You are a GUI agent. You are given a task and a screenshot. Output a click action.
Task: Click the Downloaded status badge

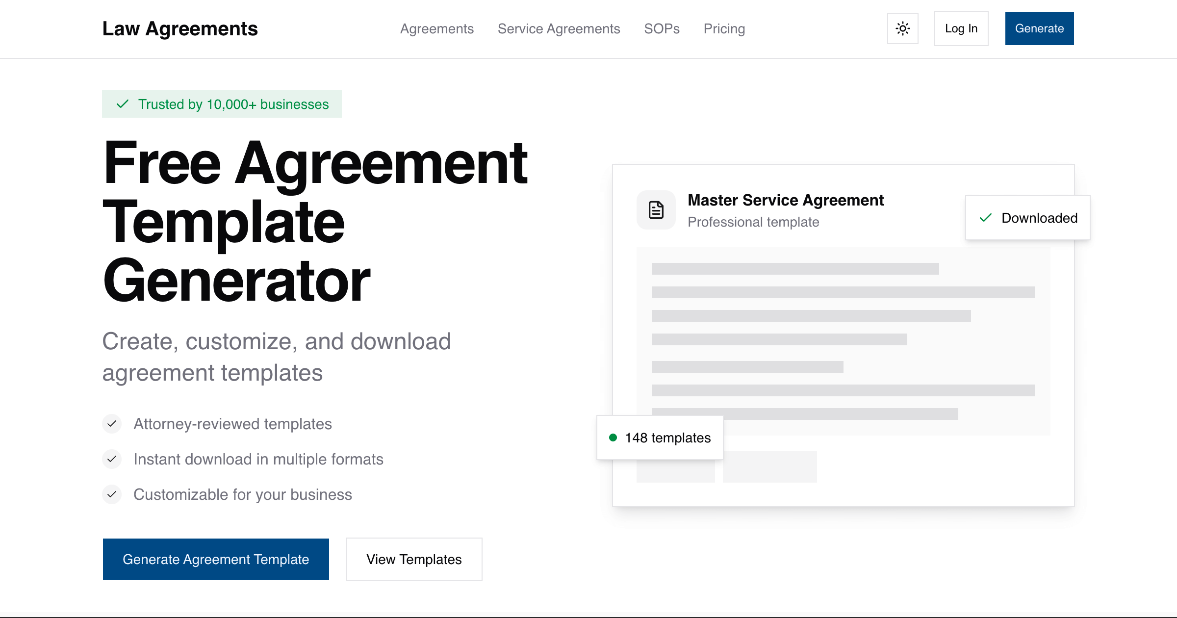coord(1028,218)
